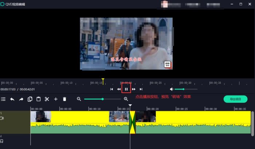Click the 00:00:25 mark on preview ruler
Screen dimensions: 255x149
[x=156, y=83]
